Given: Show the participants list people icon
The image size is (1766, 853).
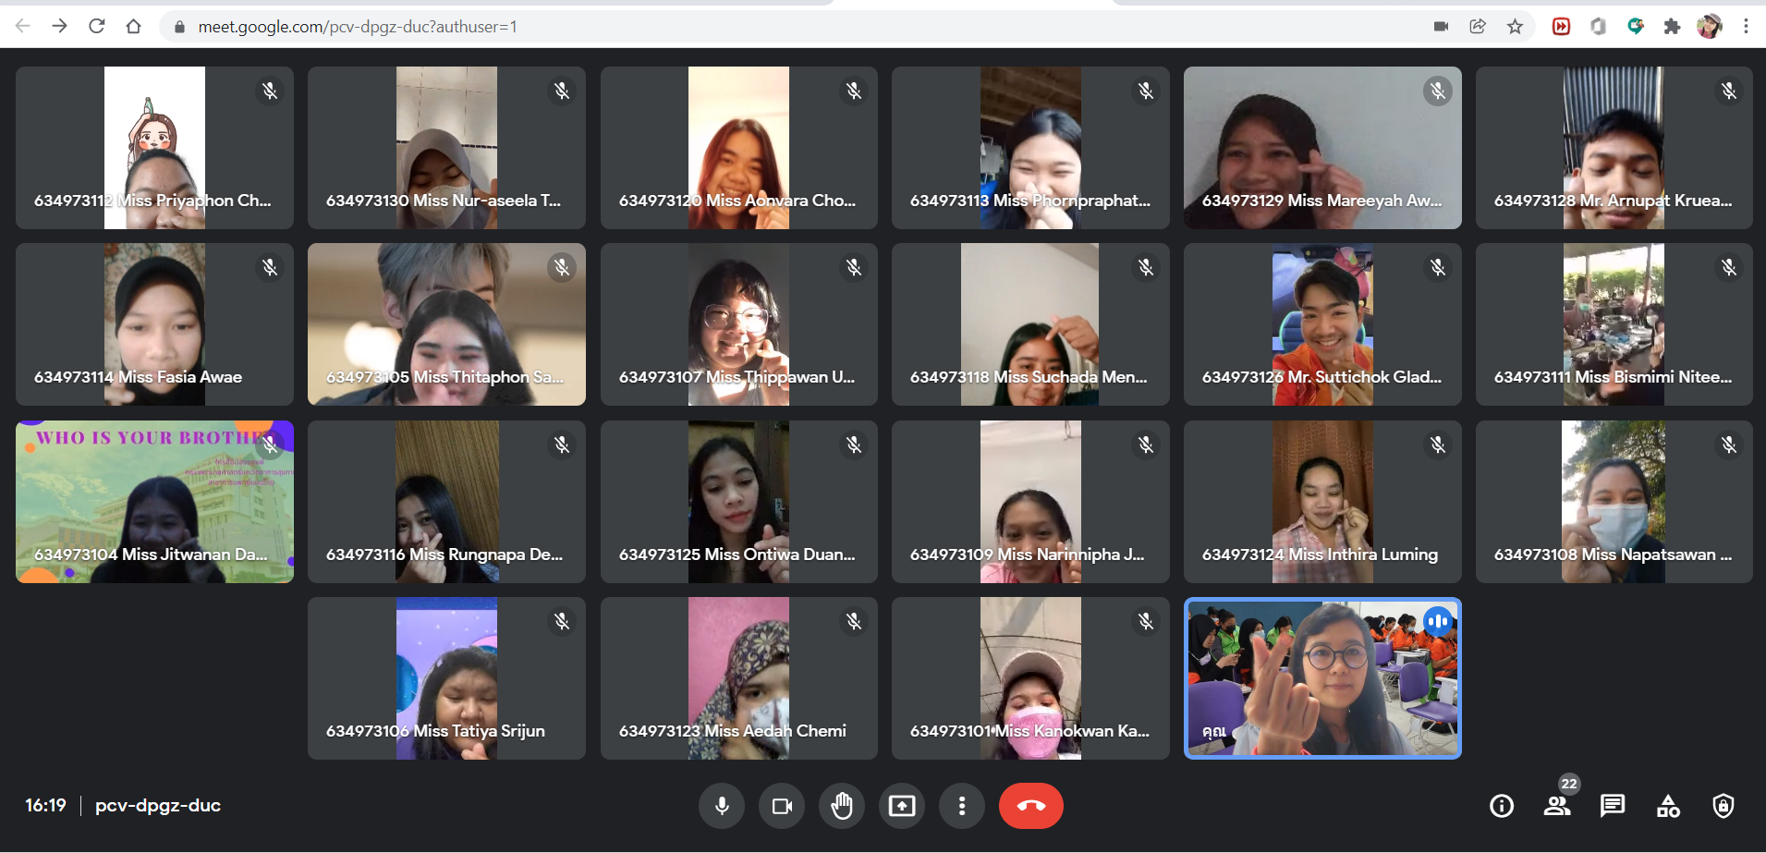Looking at the screenshot, I should click(1557, 806).
